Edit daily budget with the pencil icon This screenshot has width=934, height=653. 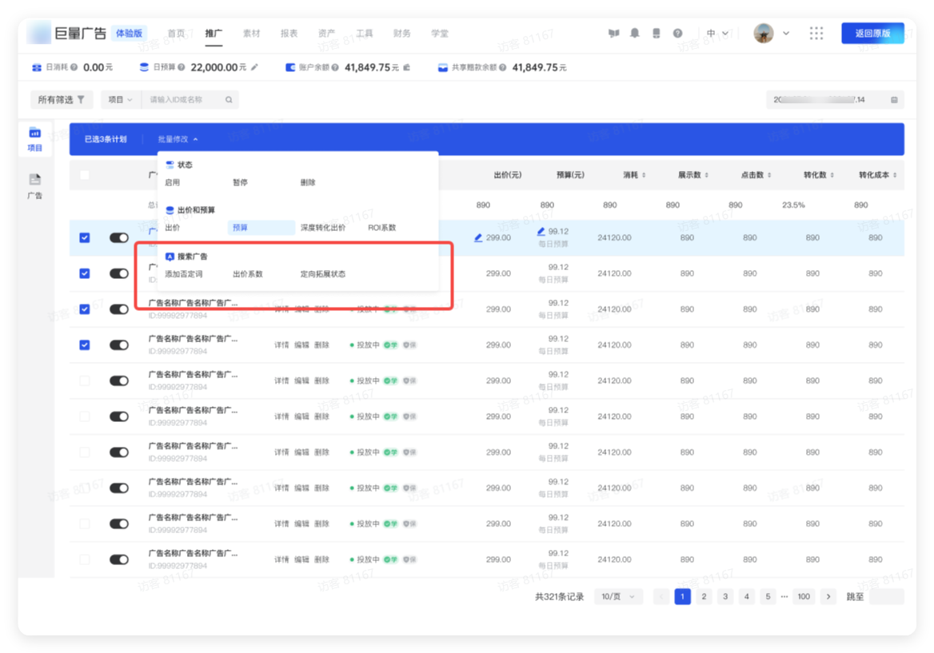pos(254,67)
